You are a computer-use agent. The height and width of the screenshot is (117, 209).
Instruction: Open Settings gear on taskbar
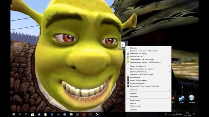pyautogui.click(x=97, y=114)
